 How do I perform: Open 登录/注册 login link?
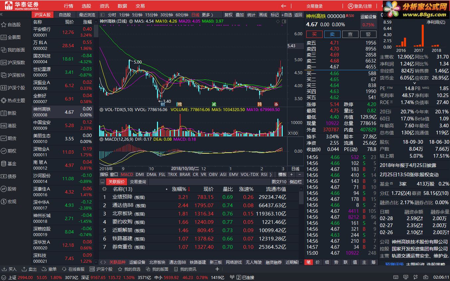point(360,6)
